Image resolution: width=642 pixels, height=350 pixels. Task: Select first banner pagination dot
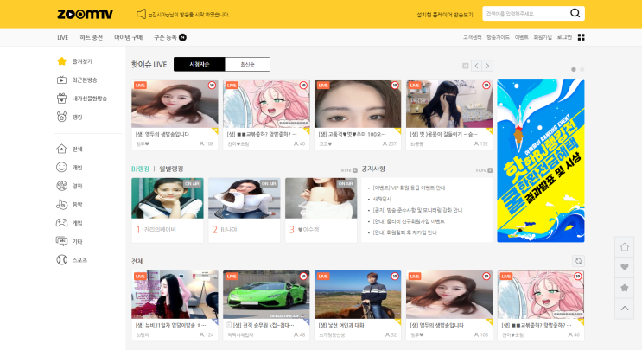(x=574, y=70)
